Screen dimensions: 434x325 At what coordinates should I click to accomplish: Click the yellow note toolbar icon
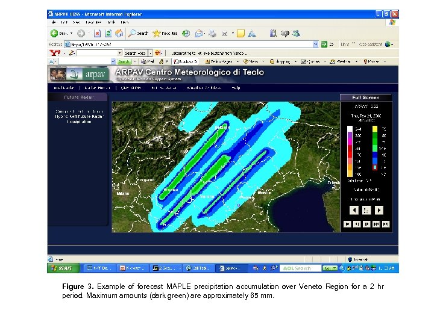(x=241, y=34)
